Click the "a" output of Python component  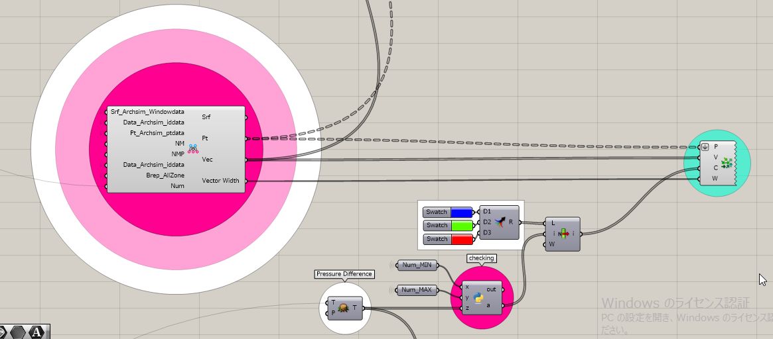pyautogui.click(x=488, y=305)
